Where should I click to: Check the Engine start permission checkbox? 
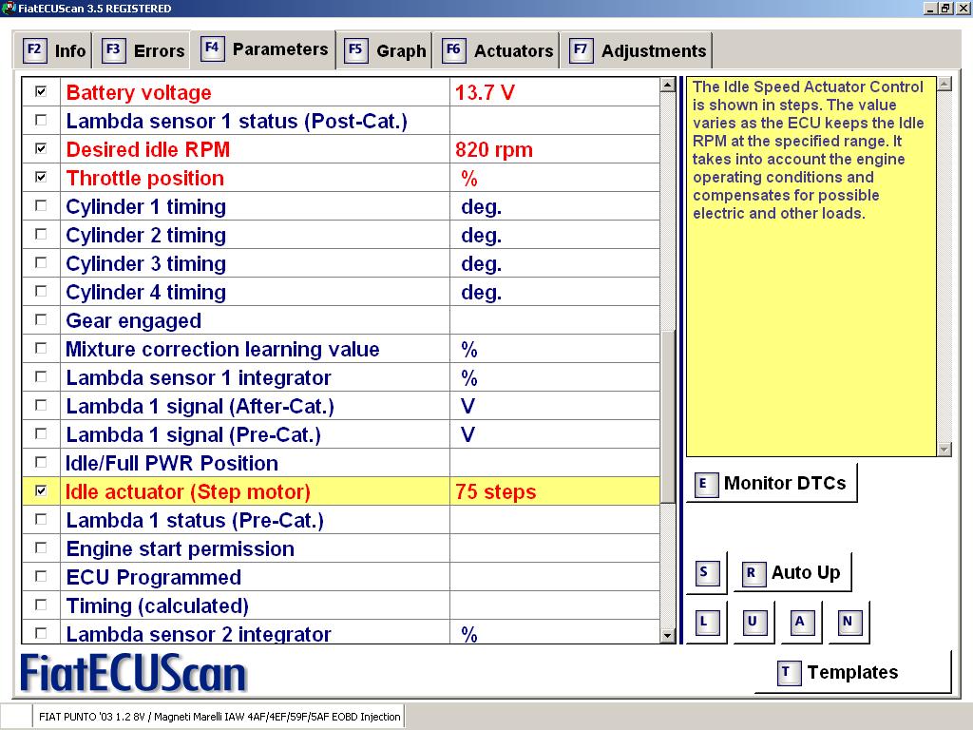[x=41, y=548]
